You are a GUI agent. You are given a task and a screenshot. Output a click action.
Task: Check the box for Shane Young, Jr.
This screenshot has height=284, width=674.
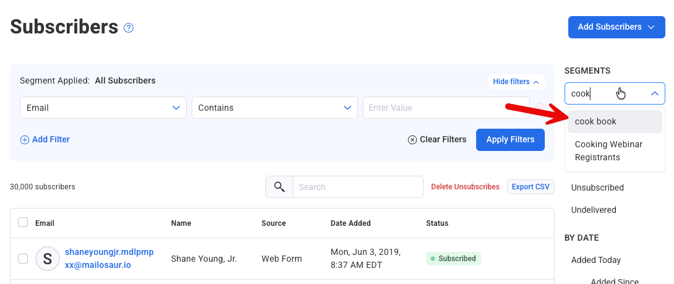tap(23, 259)
